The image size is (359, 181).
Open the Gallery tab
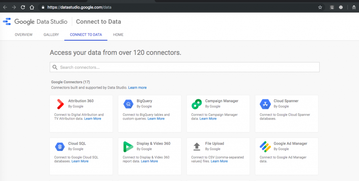pyautogui.click(x=51, y=35)
